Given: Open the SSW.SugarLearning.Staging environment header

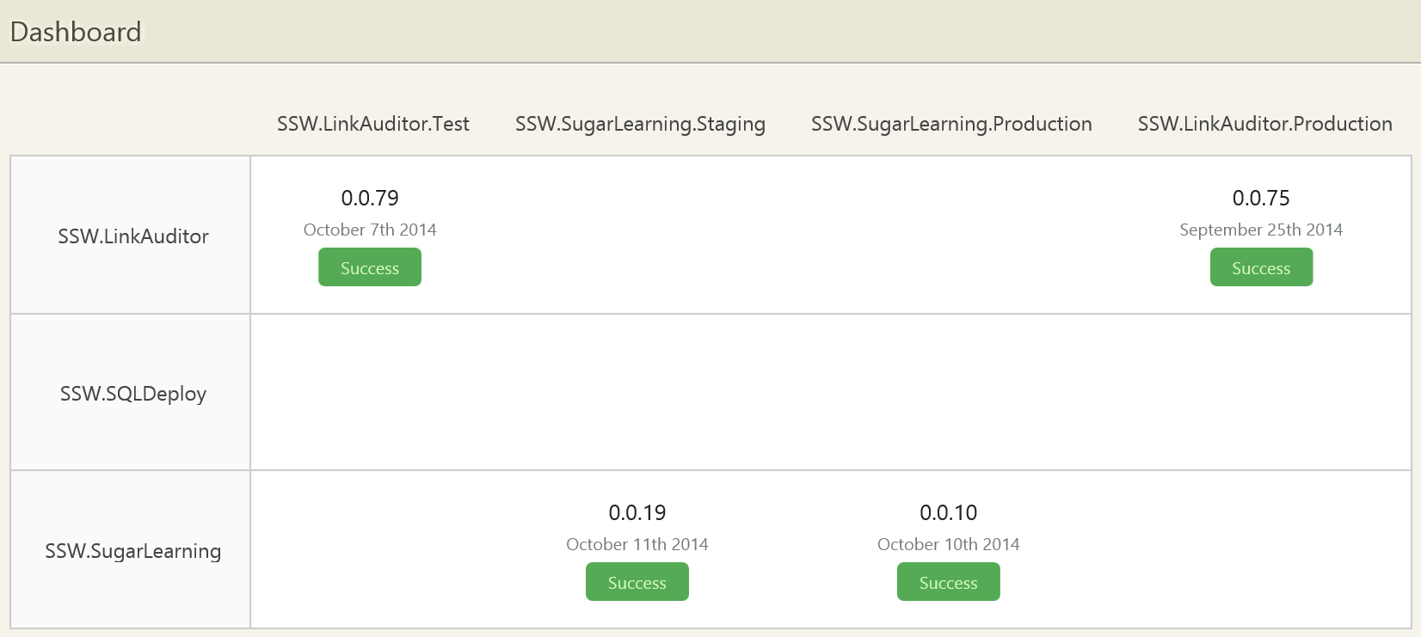Looking at the screenshot, I should click(x=640, y=124).
